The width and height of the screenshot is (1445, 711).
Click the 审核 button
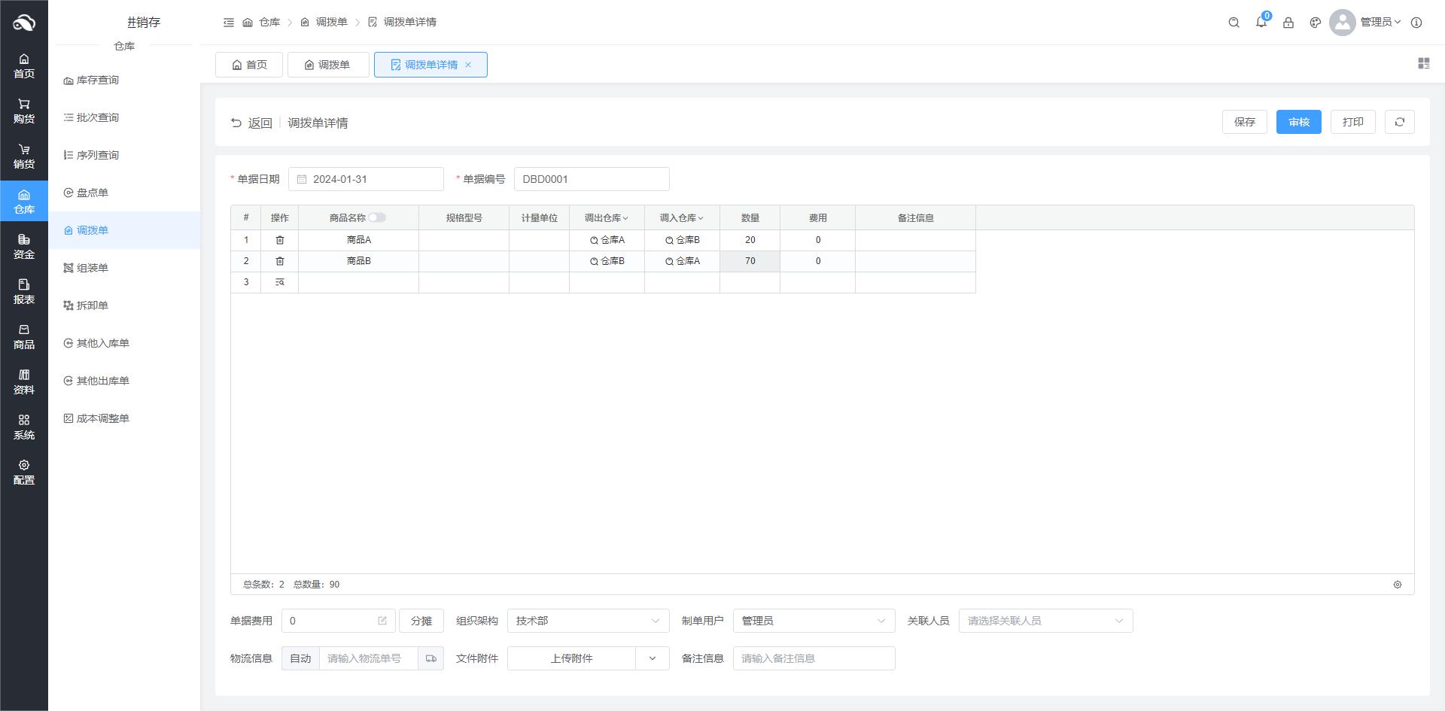click(1299, 122)
